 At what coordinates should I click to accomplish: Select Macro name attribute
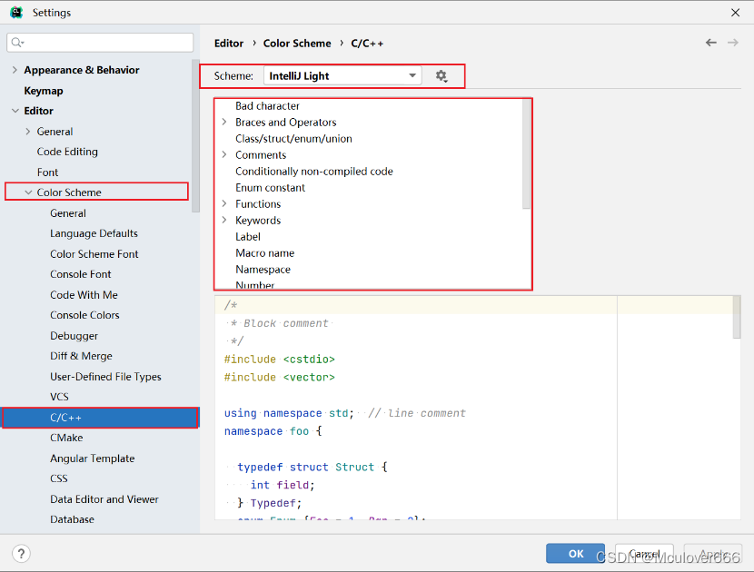click(x=265, y=252)
